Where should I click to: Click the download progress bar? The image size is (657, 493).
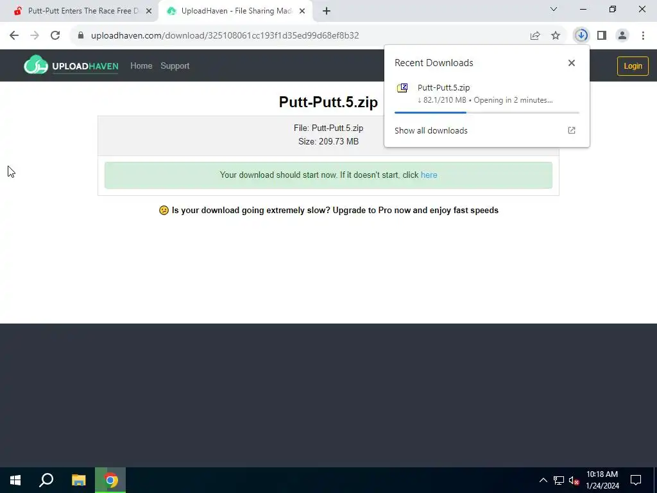click(487, 112)
